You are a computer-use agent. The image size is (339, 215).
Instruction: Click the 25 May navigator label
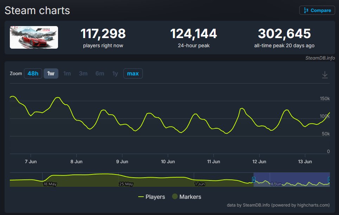coord(126,184)
